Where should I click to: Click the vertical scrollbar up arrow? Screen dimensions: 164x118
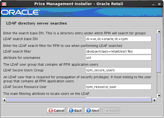[159, 32]
